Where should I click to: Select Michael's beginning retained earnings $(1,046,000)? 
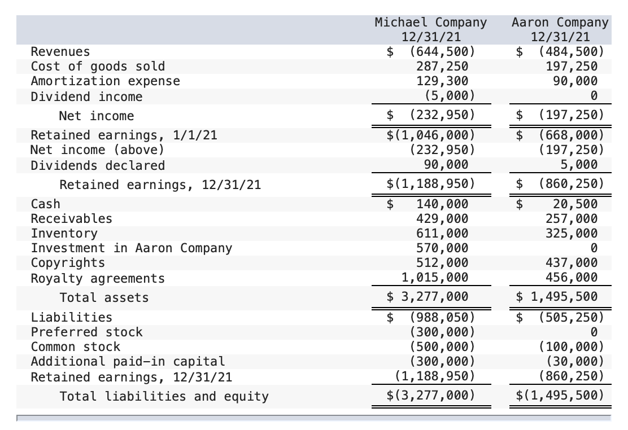coord(431,135)
